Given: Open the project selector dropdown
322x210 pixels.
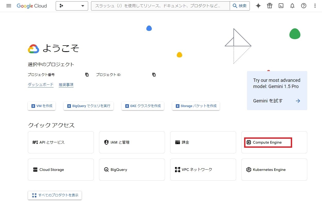Looking at the screenshot, I should (72, 6).
